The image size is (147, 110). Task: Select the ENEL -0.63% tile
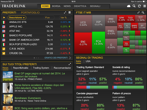coord(111,32)
